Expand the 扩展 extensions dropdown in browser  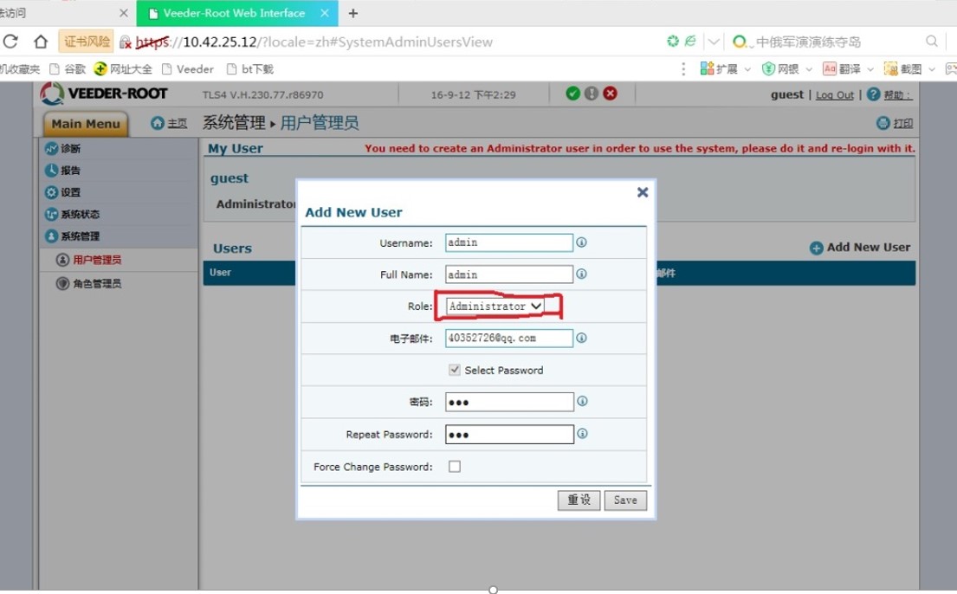747,69
